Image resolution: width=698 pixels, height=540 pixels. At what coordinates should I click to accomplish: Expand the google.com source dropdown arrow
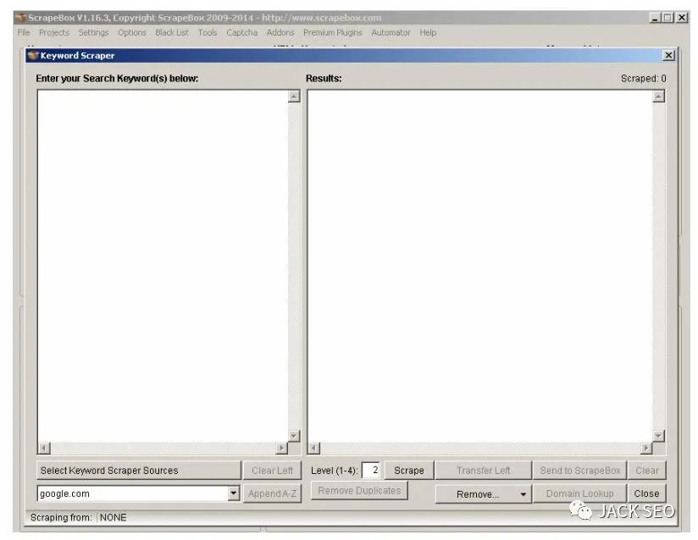(x=234, y=493)
